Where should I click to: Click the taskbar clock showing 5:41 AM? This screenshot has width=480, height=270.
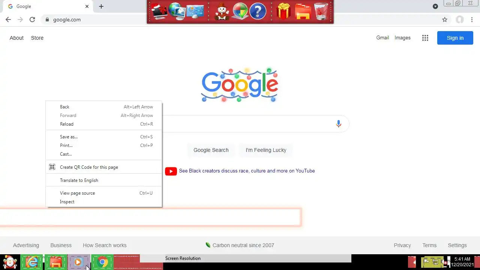462,262
